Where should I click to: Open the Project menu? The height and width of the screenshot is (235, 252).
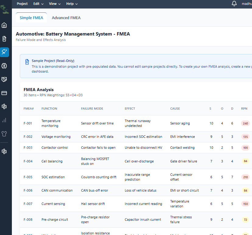(22, 4)
